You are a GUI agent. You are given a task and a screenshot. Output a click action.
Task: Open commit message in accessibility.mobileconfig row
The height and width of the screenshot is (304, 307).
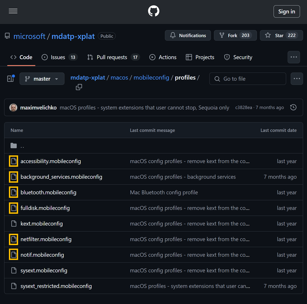(190, 161)
